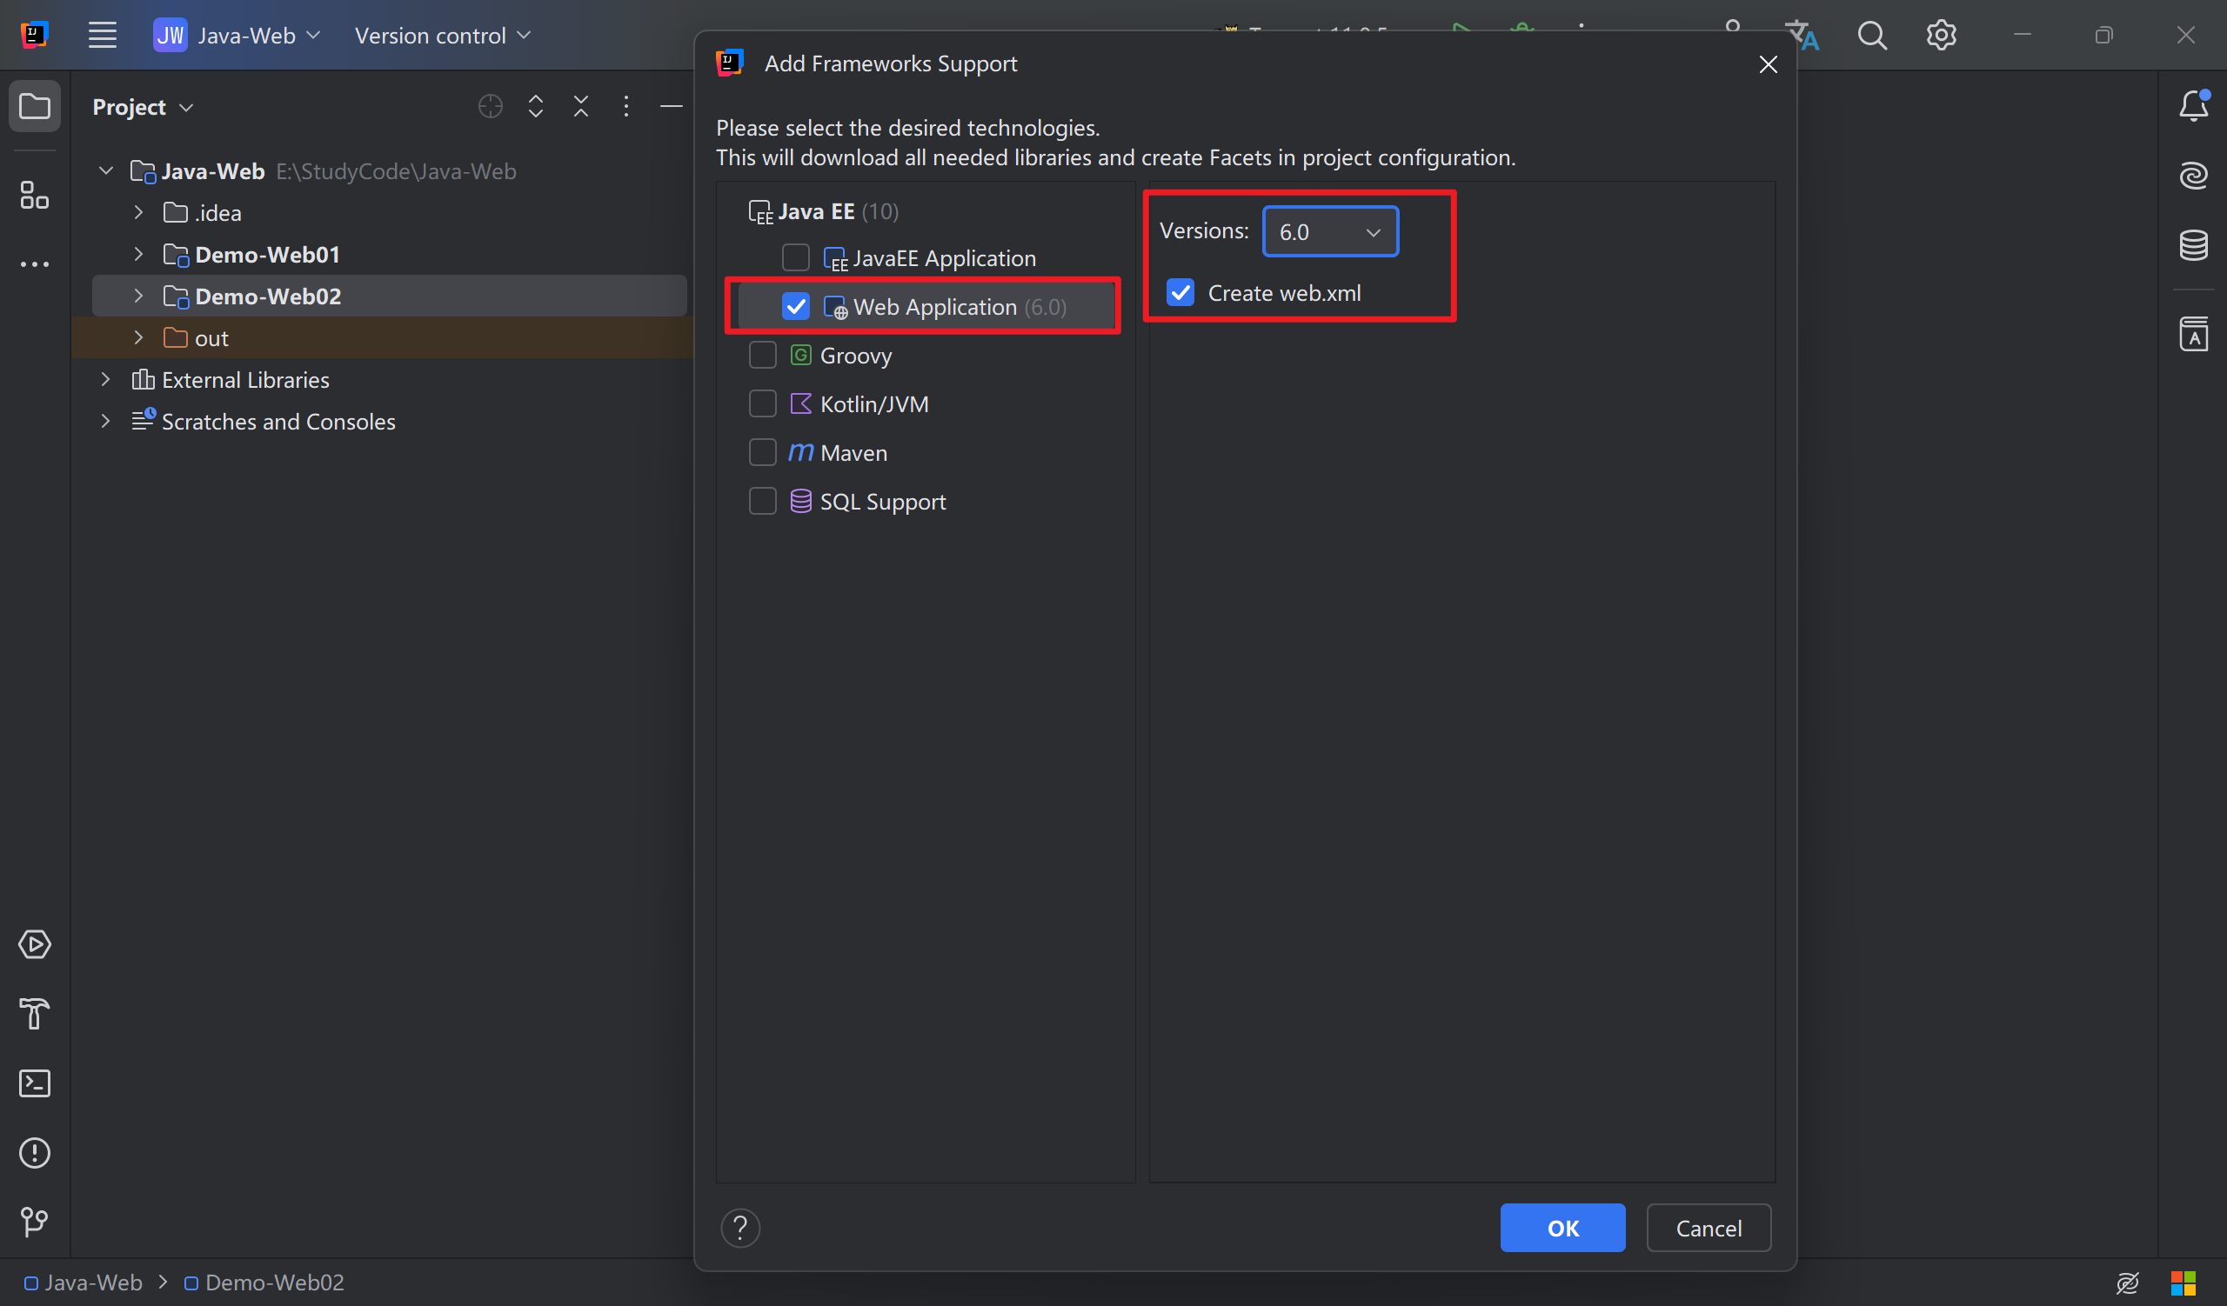The image size is (2227, 1306).
Task: Toggle the Create web.xml checkbox
Action: (x=1180, y=292)
